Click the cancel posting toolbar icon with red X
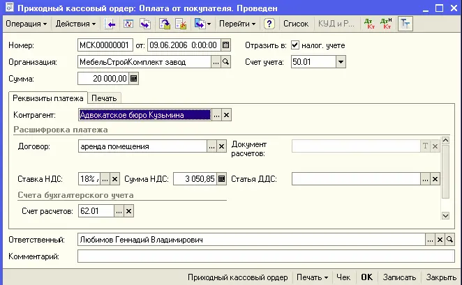 click(181, 24)
